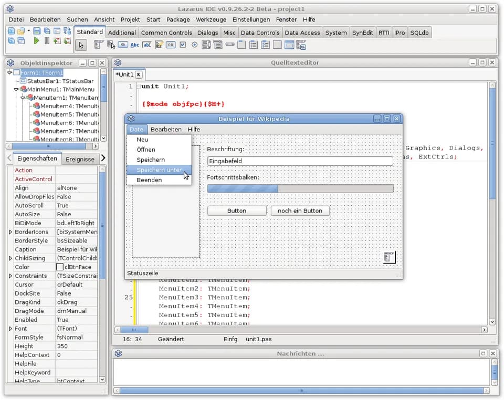Image resolution: width=504 pixels, height=400 pixels.
Task: Click the 'noch ein Button' button
Action: [300, 211]
